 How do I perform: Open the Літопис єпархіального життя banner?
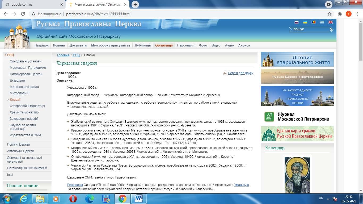coord(297,59)
